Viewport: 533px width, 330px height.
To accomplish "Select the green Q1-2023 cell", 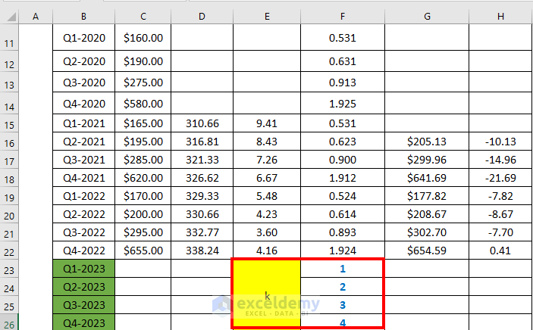I will [84, 269].
